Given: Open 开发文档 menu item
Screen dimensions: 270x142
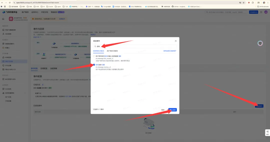Looking at the screenshot, I should coord(44,12).
